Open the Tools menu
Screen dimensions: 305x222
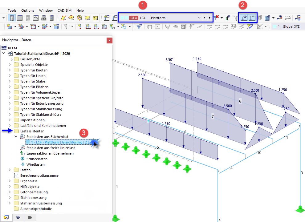click(12, 10)
